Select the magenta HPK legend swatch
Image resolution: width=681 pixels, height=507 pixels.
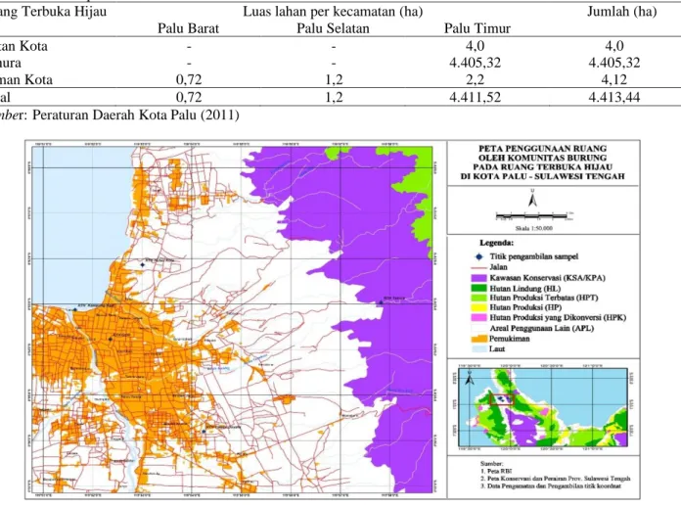pos(479,318)
